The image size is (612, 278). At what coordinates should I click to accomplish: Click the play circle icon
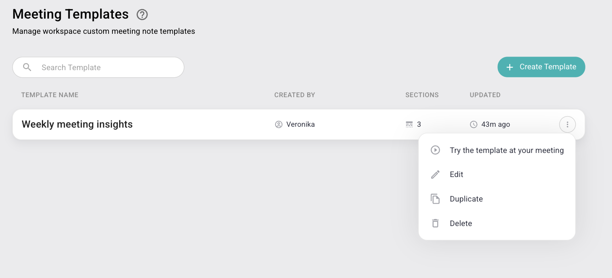tap(435, 150)
